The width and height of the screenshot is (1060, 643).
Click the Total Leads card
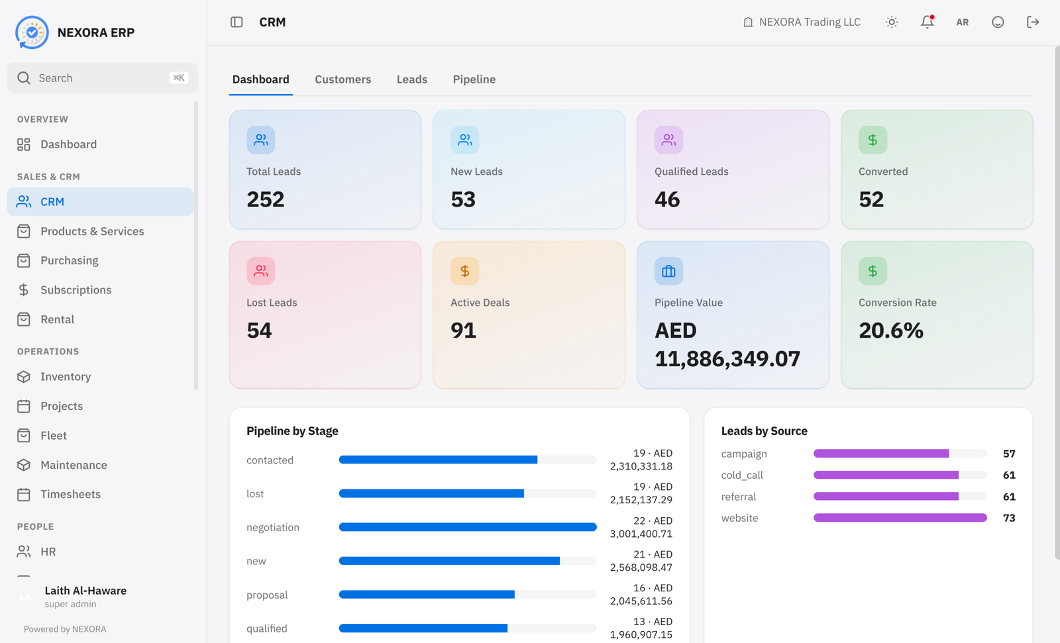pyautogui.click(x=325, y=170)
